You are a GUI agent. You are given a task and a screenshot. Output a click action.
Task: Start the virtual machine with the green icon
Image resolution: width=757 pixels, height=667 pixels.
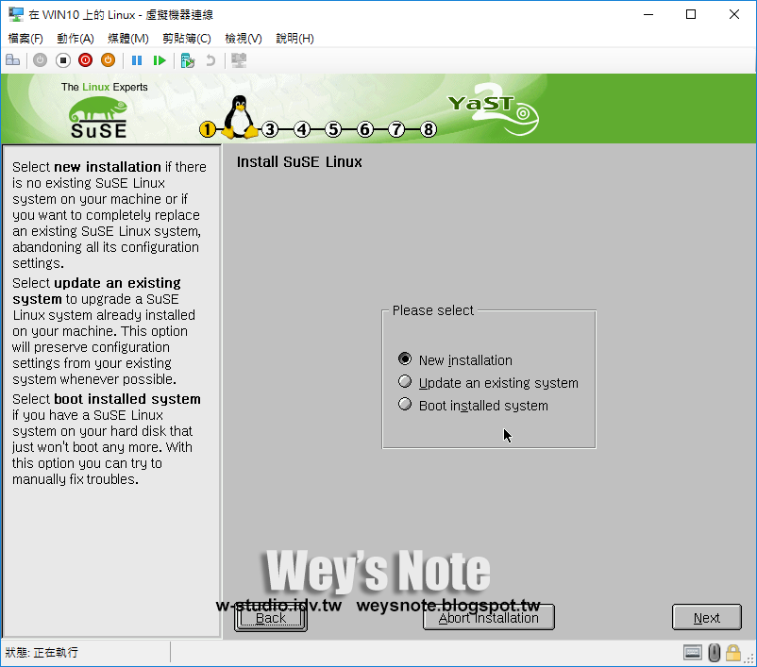pyautogui.click(x=160, y=59)
